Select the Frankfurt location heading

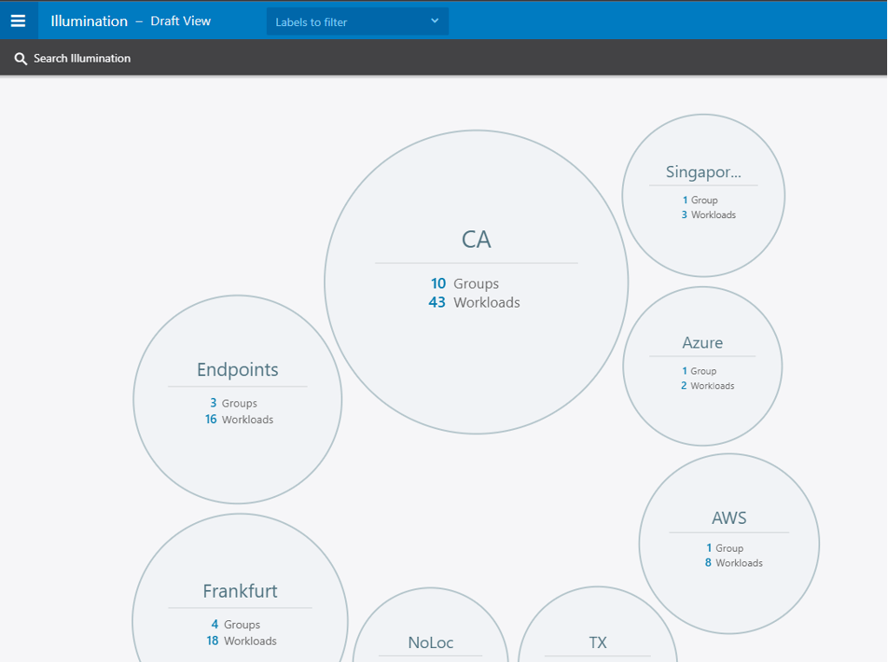(240, 592)
